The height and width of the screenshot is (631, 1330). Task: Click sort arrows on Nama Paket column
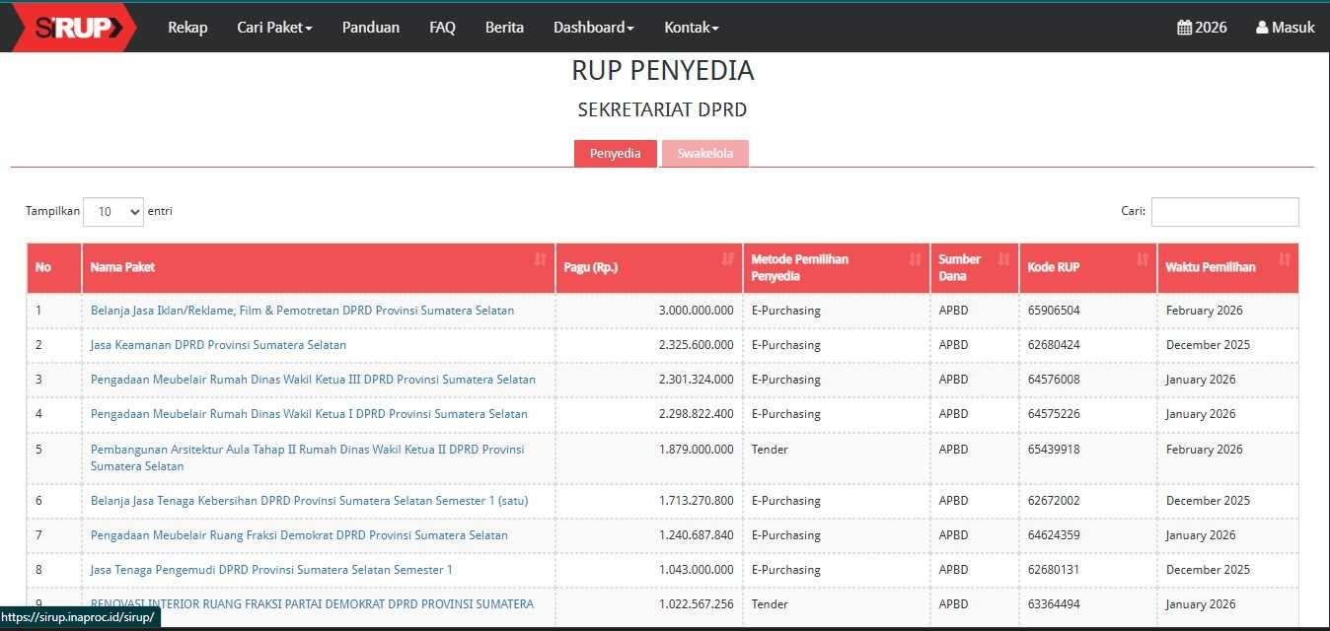(x=540, y=260)
